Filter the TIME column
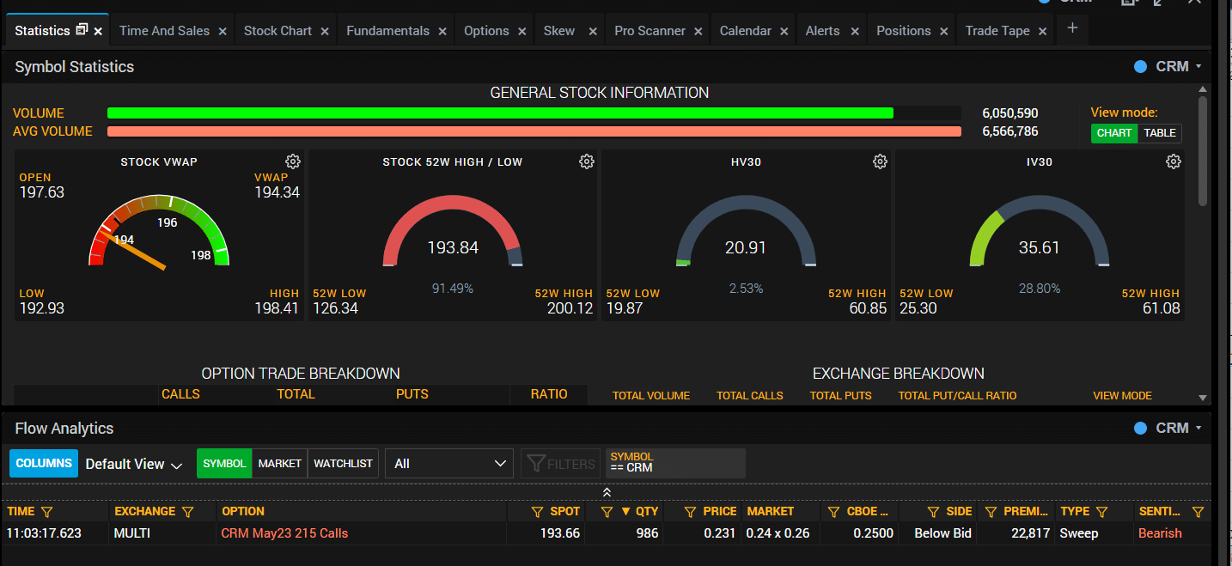Image resolution: width=1232 pixels, height=566 pixels. 47,512
